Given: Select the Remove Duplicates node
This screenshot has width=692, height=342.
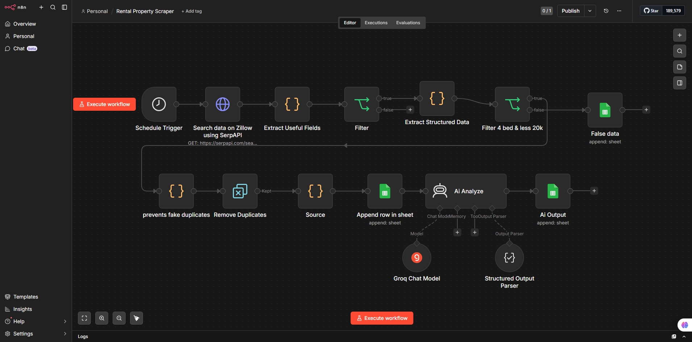Looking at the screenshot, I should [240, 191].
